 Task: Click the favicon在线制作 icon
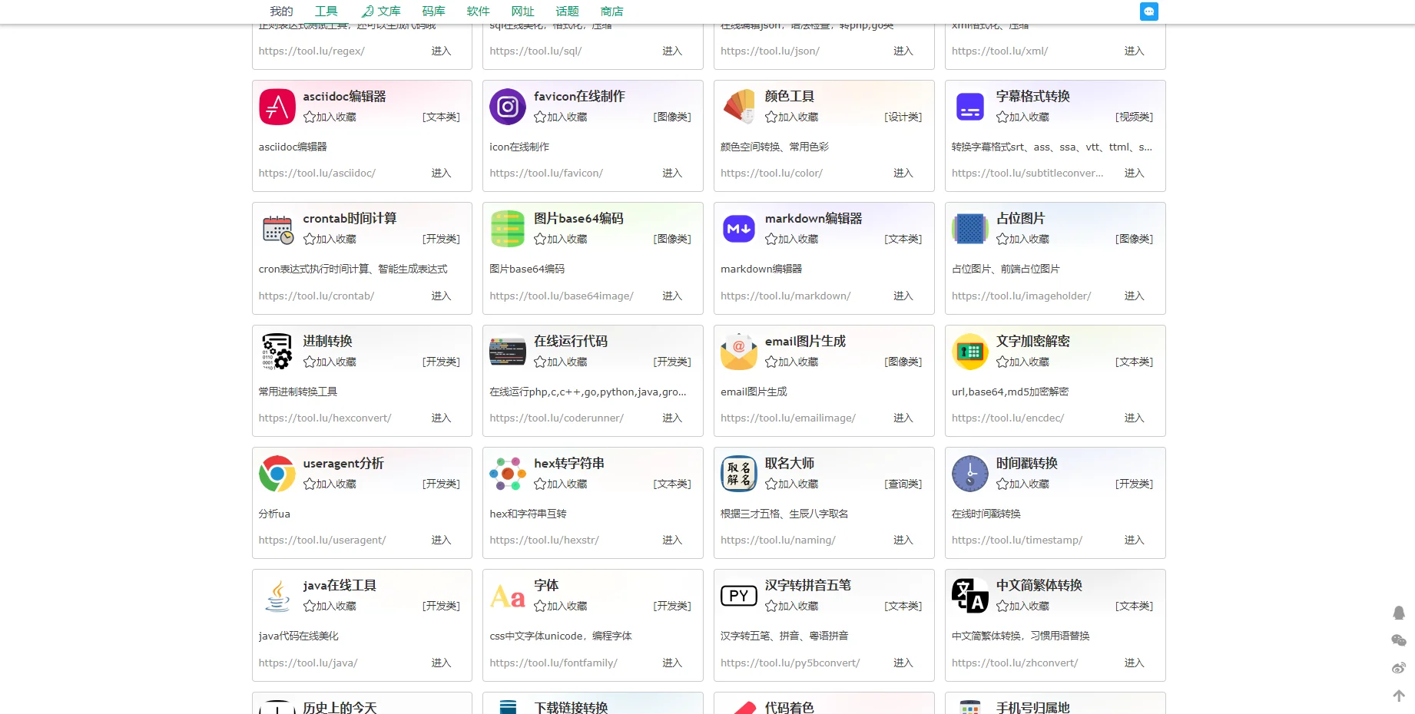pyautogui.click(x=508, y=107)
